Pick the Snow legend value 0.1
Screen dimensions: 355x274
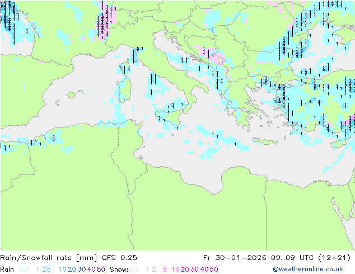tap(134, 270)
